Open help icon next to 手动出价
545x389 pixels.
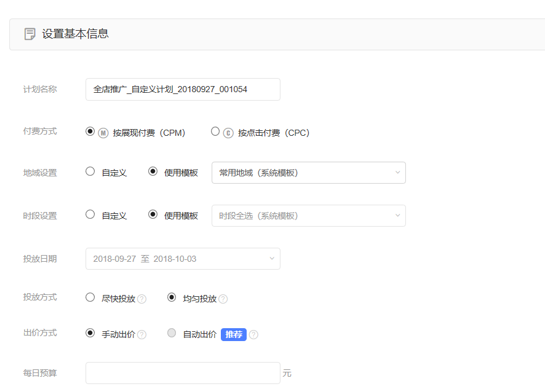(142, 334)
